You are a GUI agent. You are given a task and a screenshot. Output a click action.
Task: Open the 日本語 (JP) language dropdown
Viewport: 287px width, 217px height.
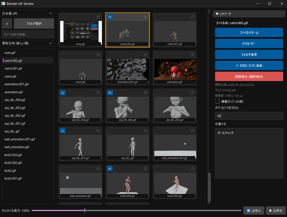point(27,13)
